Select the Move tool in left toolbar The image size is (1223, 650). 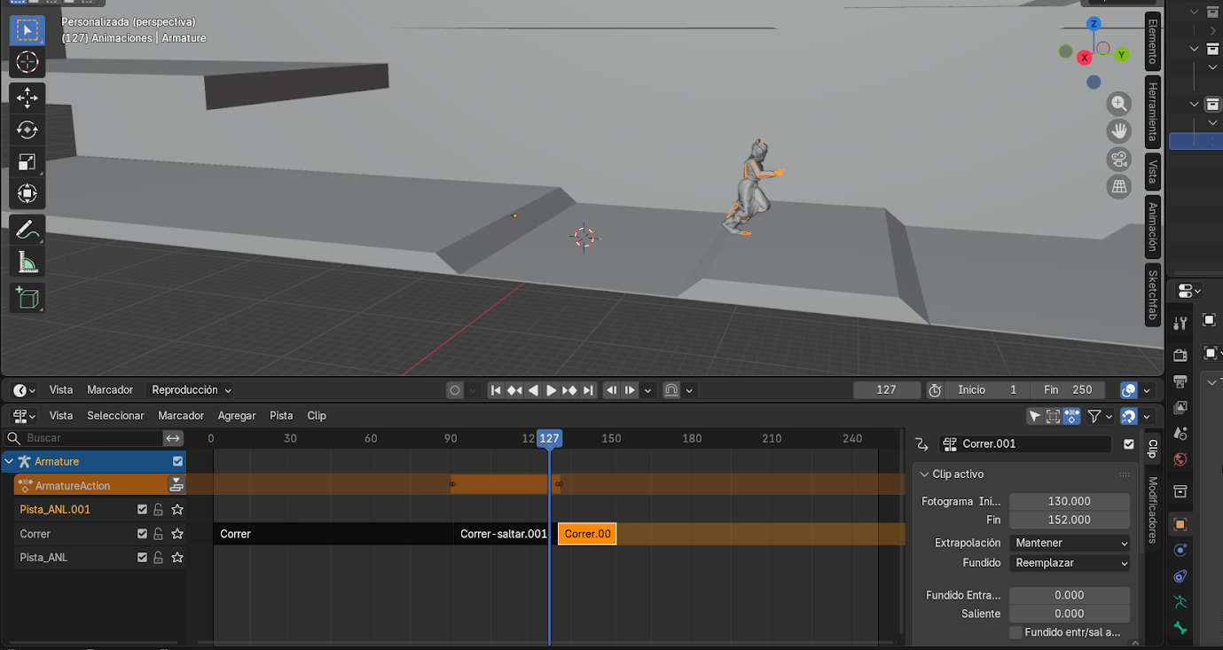tap(27, 97)
